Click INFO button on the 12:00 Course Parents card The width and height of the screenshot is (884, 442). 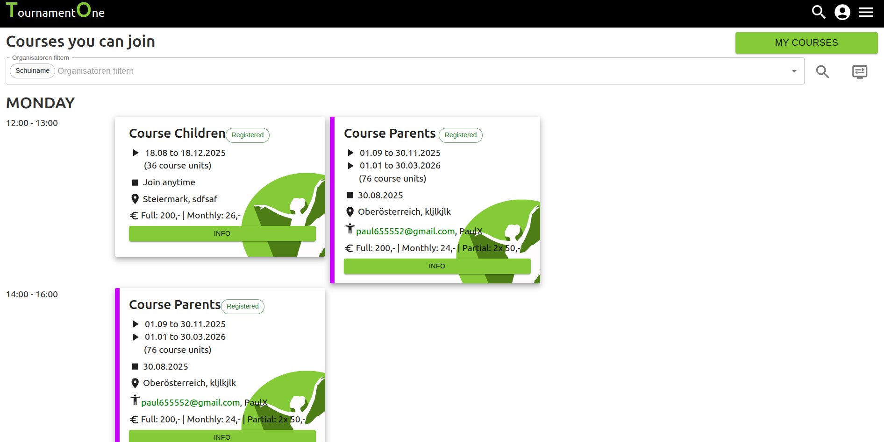tap(437, 266)
